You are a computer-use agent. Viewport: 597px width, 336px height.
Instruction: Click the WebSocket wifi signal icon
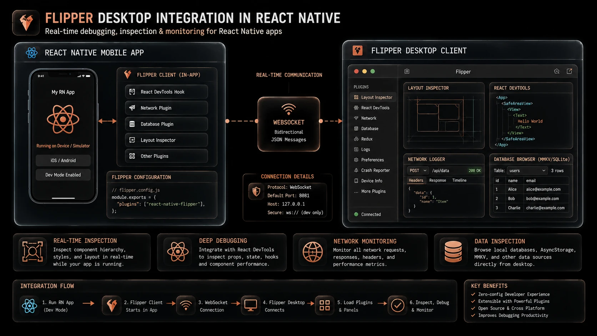[289, 109]
